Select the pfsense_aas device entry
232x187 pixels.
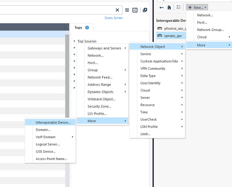point(172,28)
